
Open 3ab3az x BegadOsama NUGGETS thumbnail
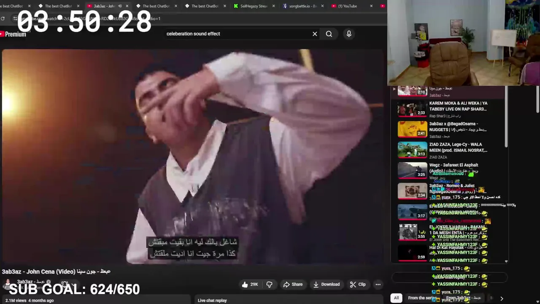click(x=412, y=129)
